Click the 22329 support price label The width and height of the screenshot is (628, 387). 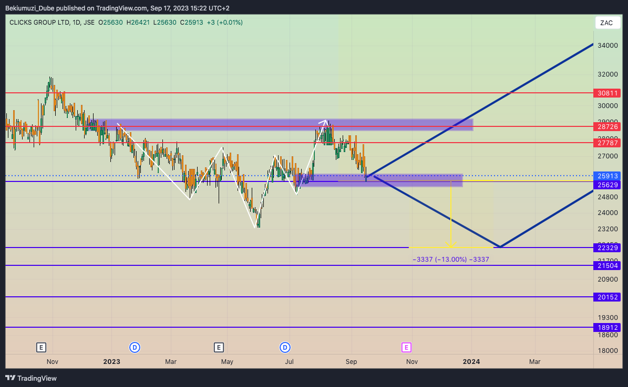coord(607,248)
